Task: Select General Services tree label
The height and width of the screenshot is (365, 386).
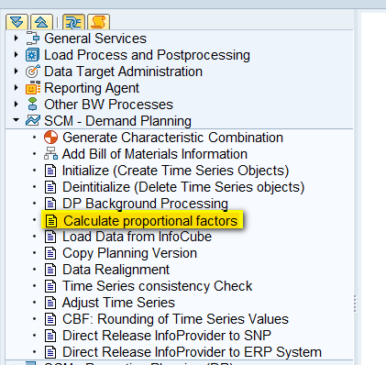Action: tap(95, 39)
